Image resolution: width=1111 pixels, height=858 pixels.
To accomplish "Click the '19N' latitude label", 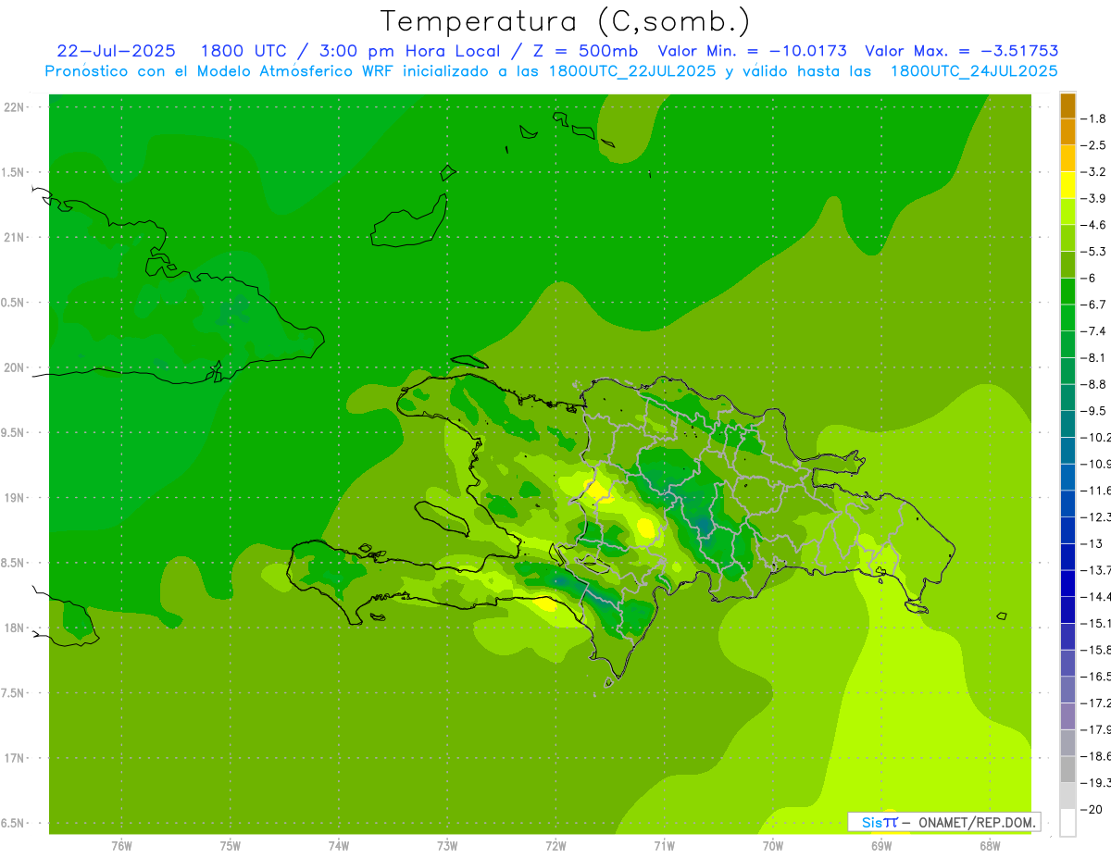I will [x=14, y=497].
